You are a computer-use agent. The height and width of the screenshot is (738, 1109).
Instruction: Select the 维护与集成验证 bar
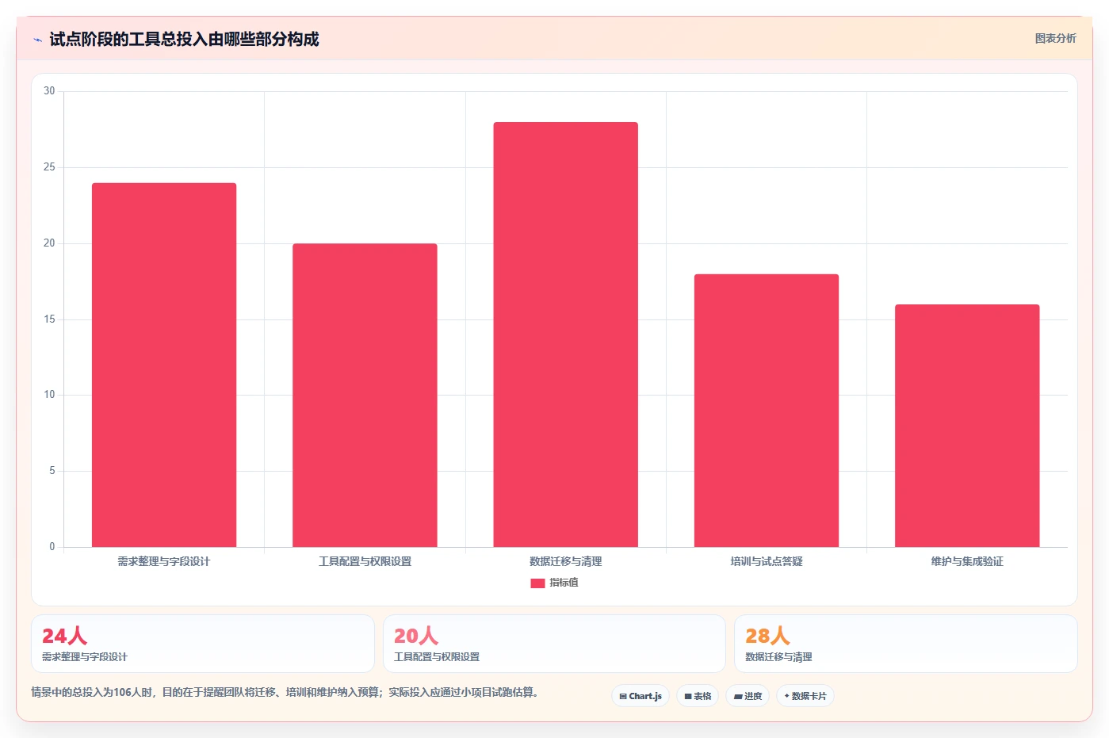pyautogui.click(x=967, y=426)
